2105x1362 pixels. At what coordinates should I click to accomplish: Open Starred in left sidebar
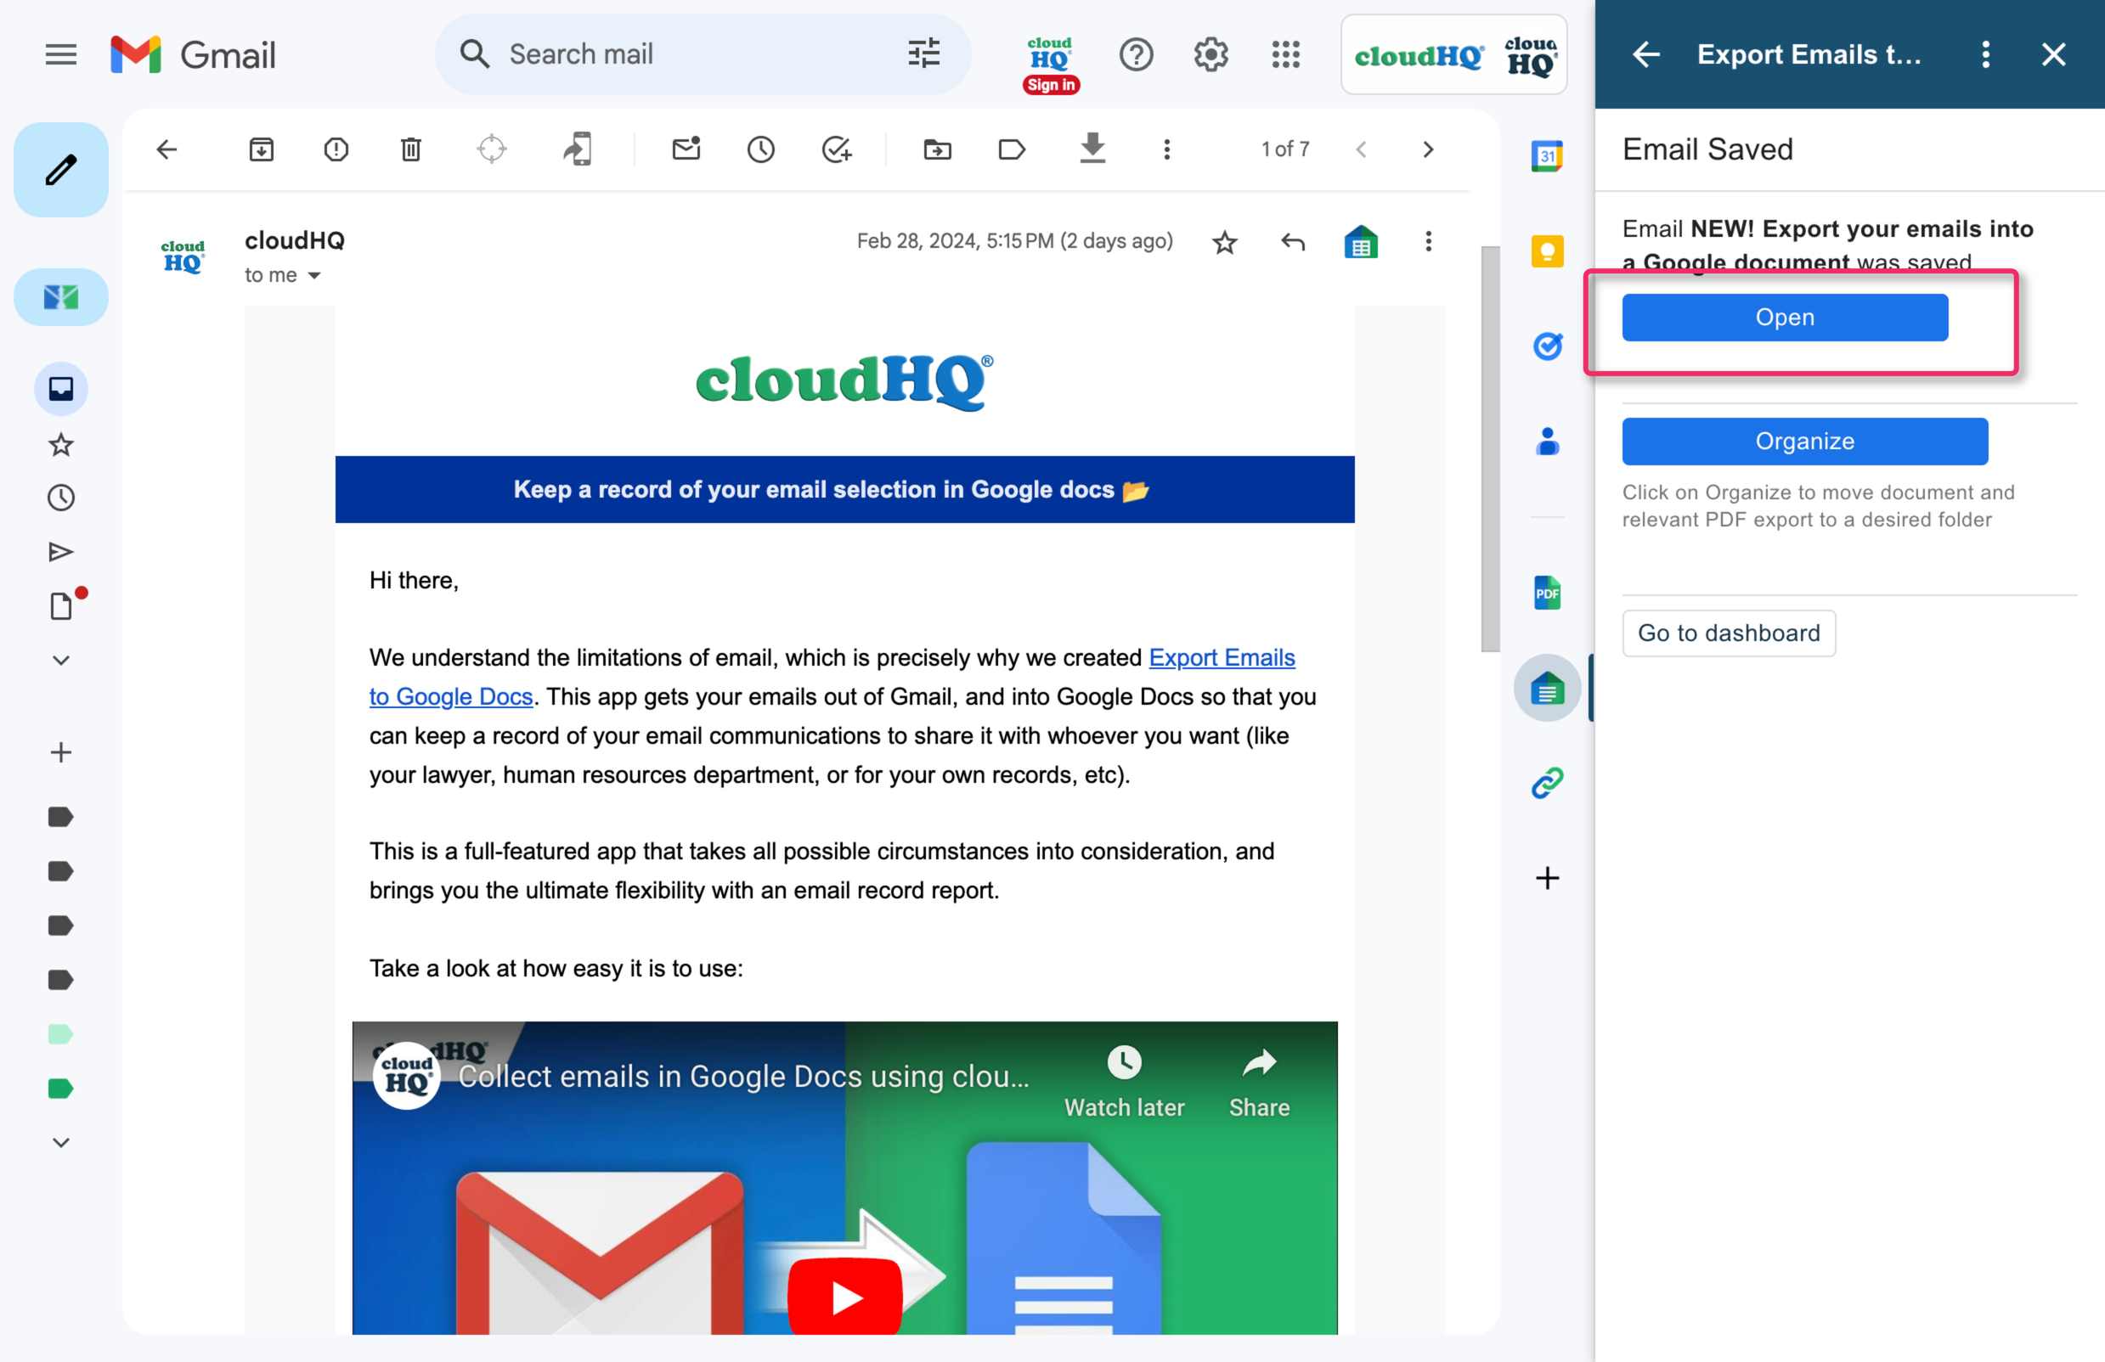pyautogui.click(x=61, y=444)
